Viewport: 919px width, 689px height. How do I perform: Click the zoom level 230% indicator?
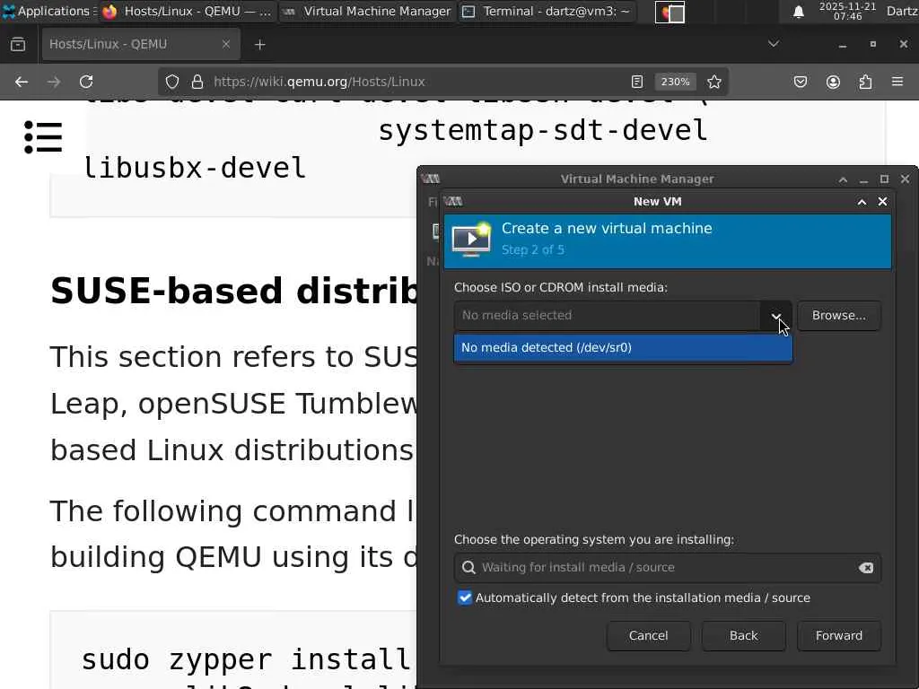[x=675, y=82]
